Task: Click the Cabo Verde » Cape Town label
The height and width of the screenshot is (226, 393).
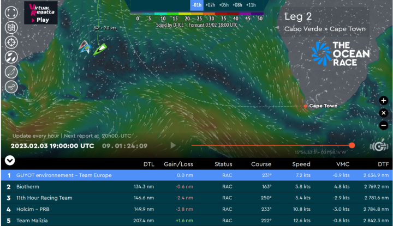Action: tap(325, 29)
